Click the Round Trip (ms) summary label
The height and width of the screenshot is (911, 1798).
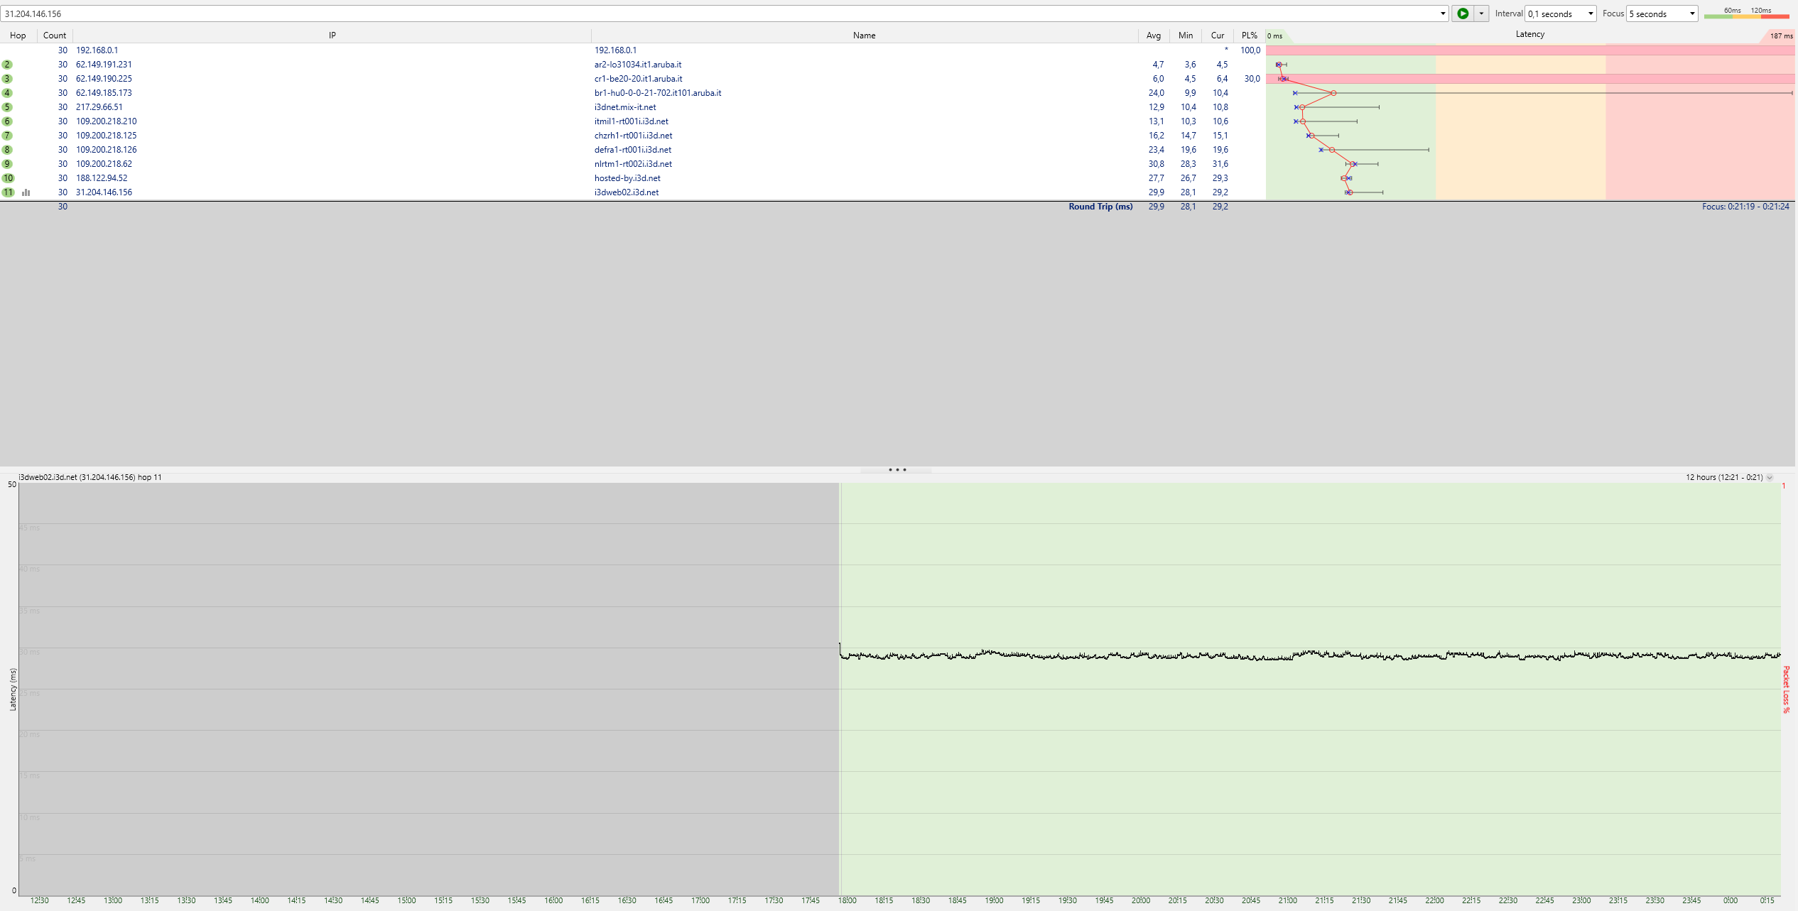click(1100, 207)
